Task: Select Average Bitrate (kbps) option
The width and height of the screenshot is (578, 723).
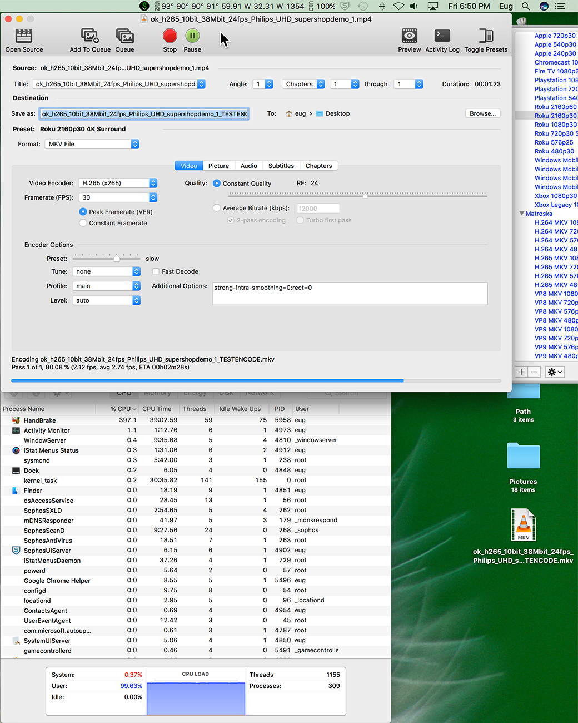Action: (x=217, y=208)
